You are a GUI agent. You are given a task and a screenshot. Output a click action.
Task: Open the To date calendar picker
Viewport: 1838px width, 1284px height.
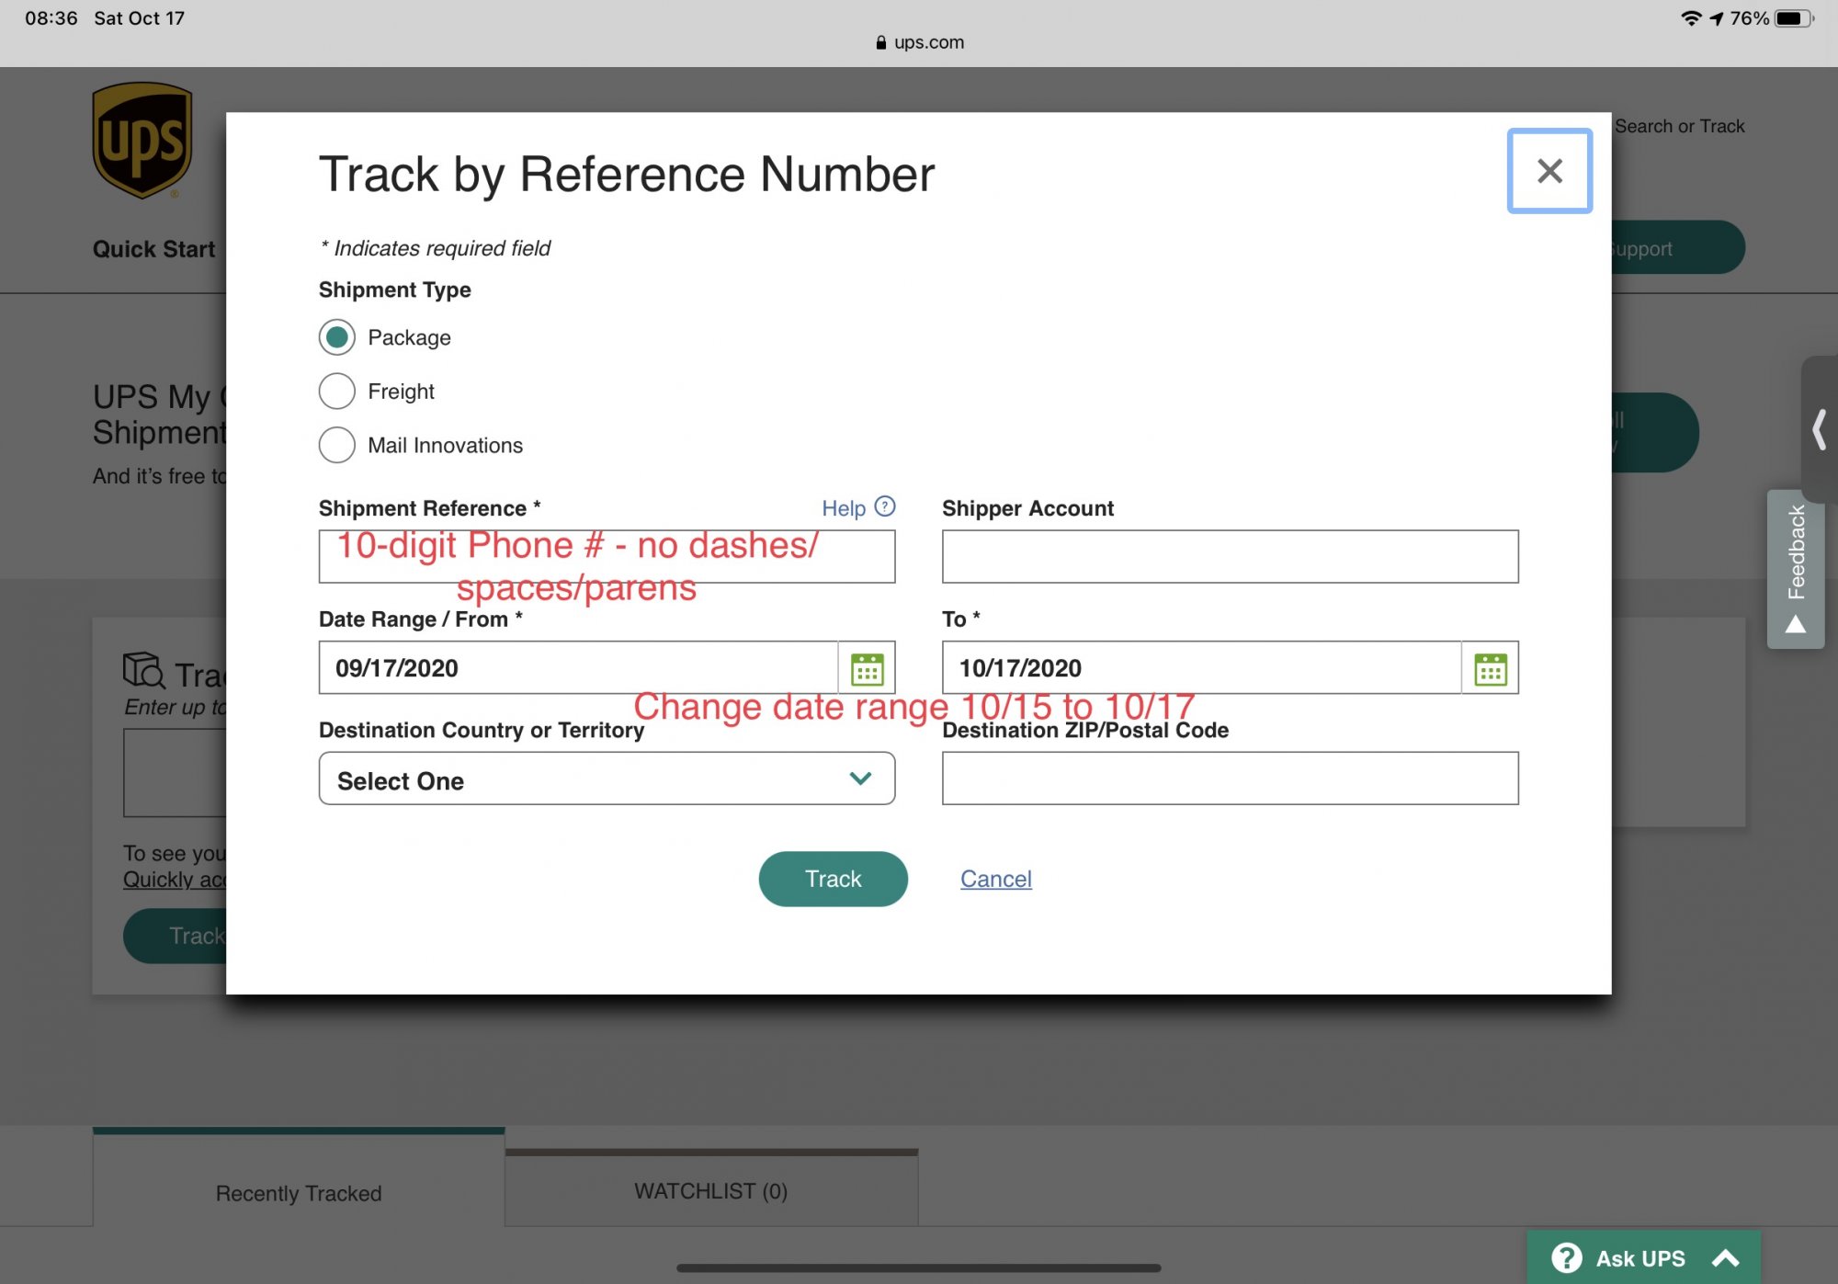1490,668
